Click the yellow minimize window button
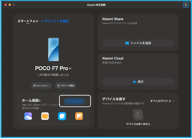Screen dimensions: 192x139 click(9, 5)
